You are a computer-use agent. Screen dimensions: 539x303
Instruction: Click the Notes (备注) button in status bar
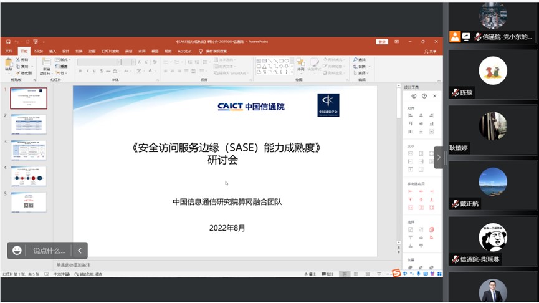coord(310,274)
